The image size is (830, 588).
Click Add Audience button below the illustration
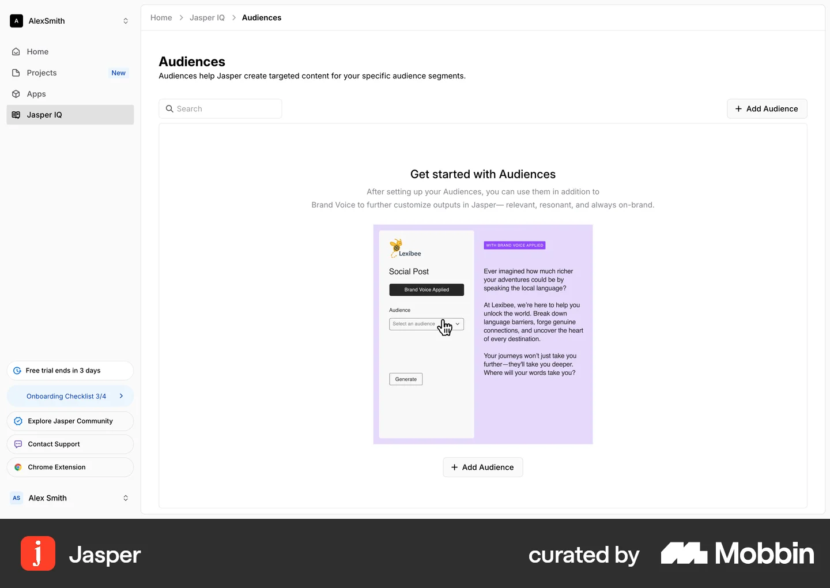coord(483,468)
